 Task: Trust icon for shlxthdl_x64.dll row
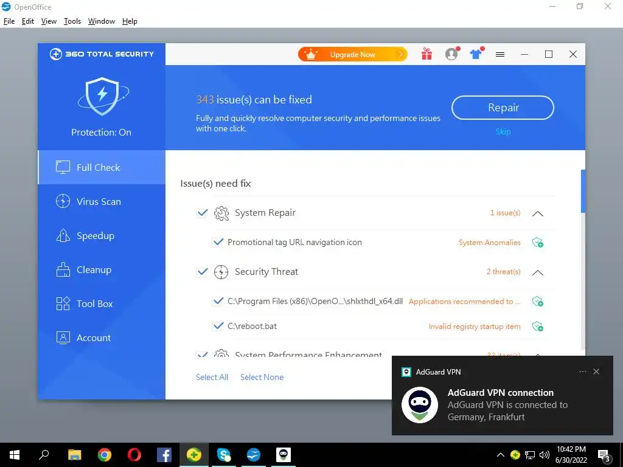coord(538,302)
